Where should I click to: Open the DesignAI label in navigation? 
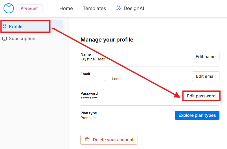(134, 8)
